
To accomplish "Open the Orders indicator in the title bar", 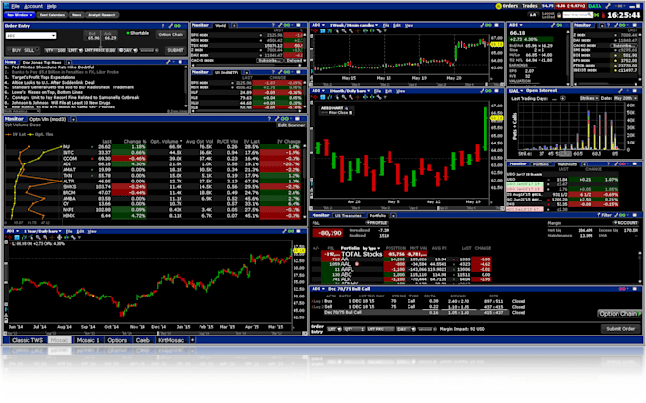I will point(506,6).
